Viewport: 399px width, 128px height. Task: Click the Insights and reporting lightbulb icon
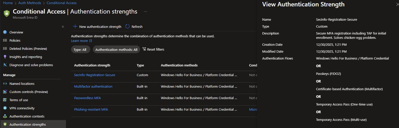(x=5, y=57)
